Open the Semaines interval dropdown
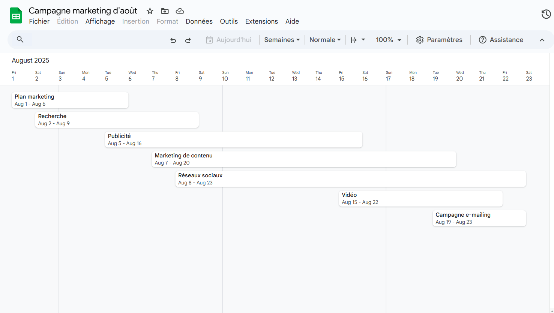The image size is (554, 313). tap(282, 40)
